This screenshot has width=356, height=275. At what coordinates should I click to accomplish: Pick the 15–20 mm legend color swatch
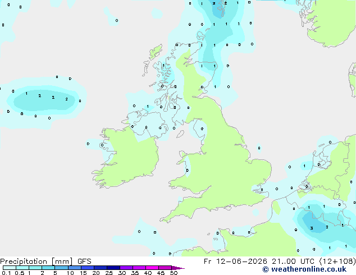(x=87, y=268)
